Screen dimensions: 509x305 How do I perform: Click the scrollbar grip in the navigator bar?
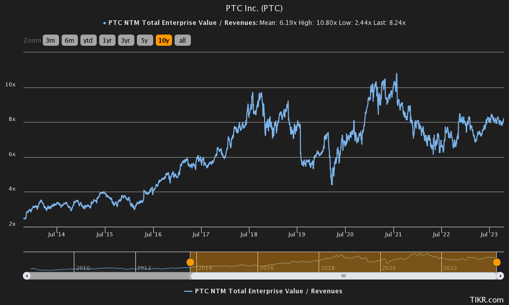(x=344, y=276)
